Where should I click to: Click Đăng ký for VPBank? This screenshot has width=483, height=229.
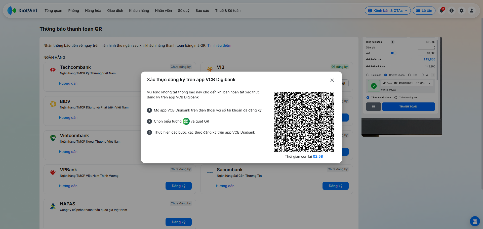click(x=179, y=186)
